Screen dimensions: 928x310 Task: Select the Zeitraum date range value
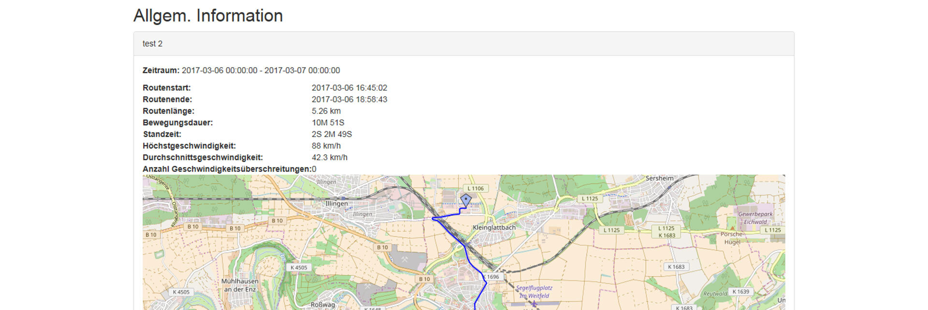pyautogui.click(x=261, y=70)
